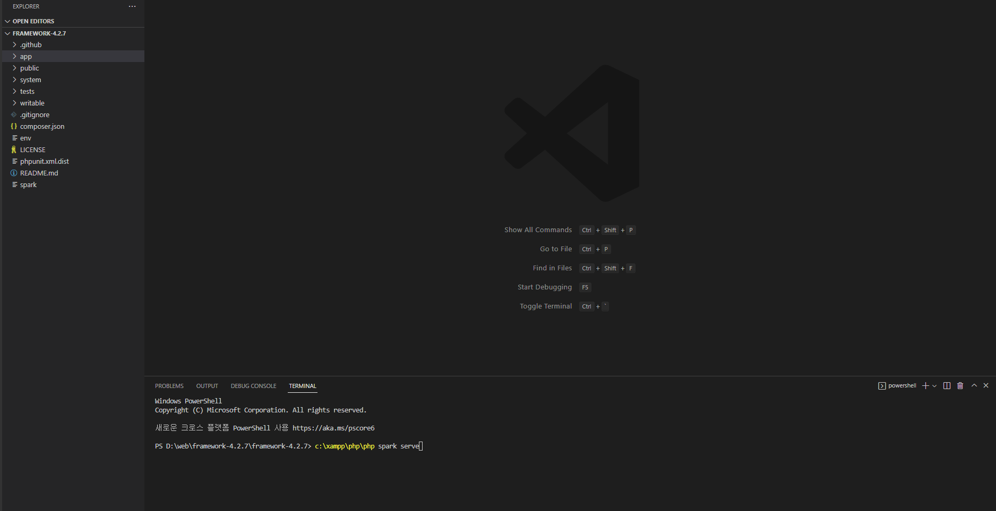Click the Copyright Microsoft Corporation line

261,410
